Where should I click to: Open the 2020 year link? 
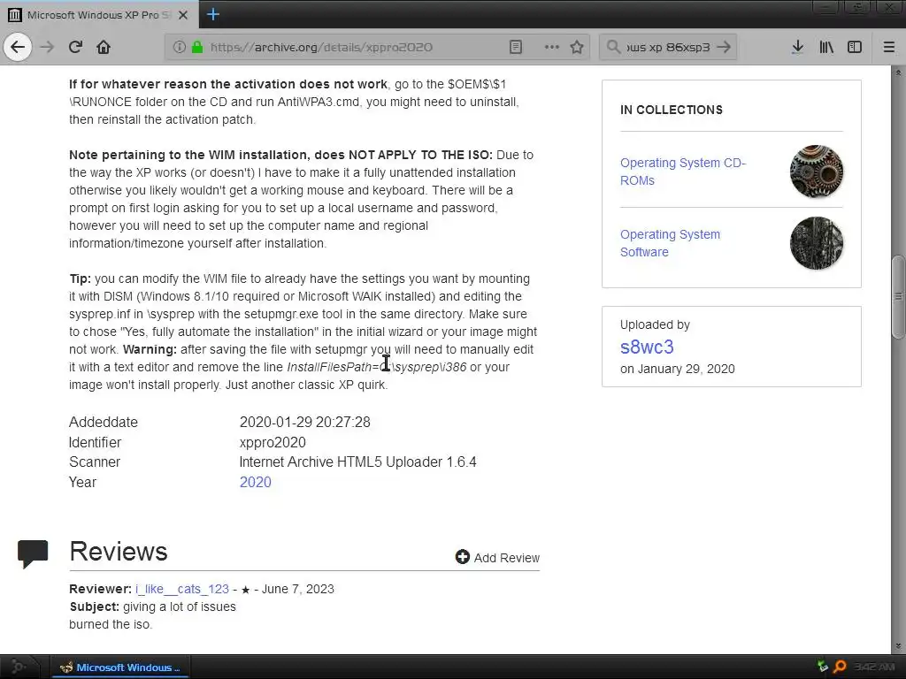256,482
